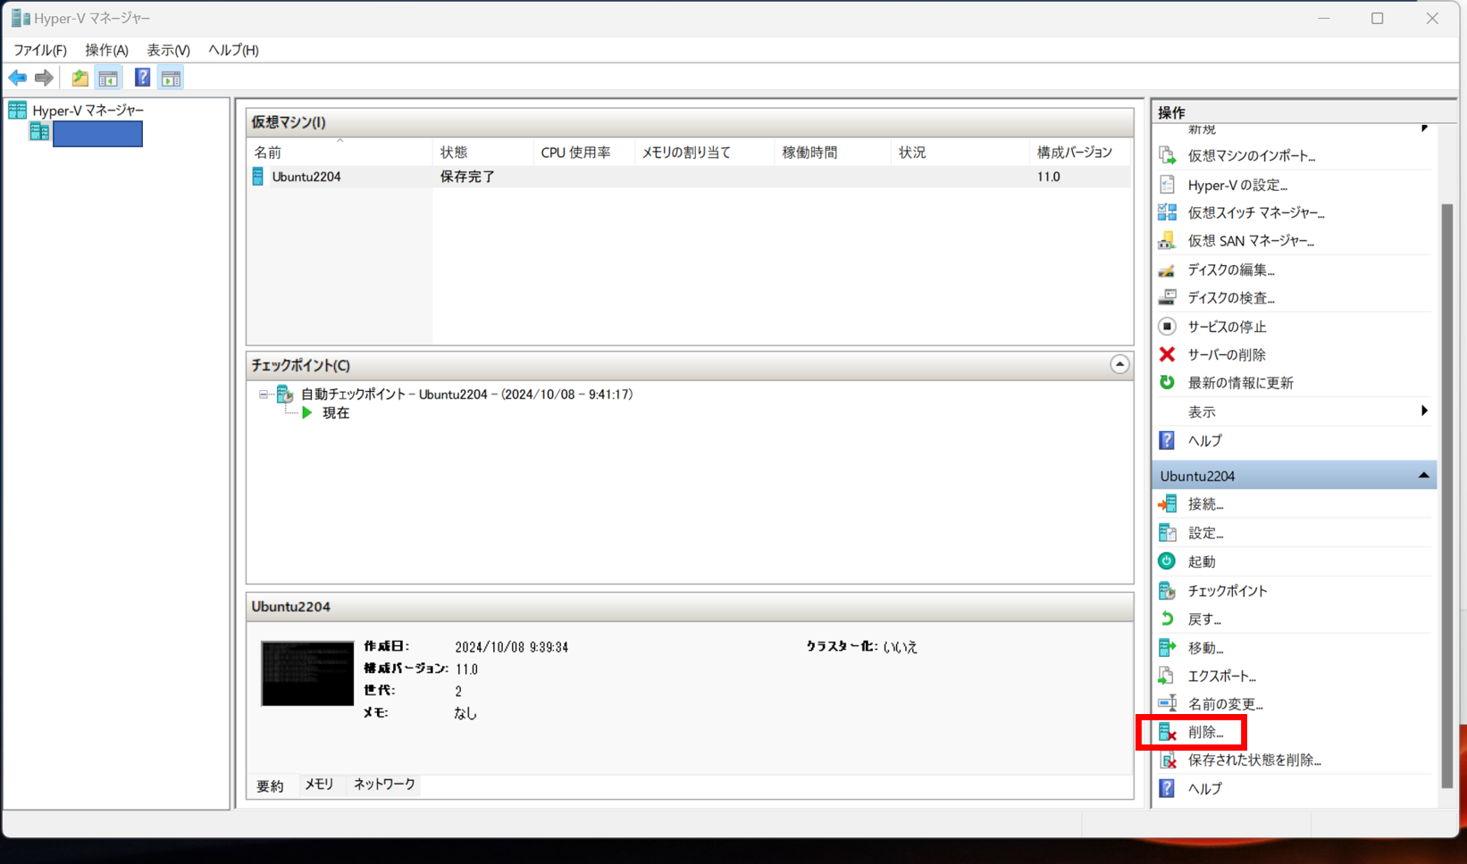Expand the 新規 submenu arrow
Viewport: 1467px width, 864px height.
(1424, 129)
